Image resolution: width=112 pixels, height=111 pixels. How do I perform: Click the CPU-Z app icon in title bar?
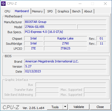click(x=3, y=4)
